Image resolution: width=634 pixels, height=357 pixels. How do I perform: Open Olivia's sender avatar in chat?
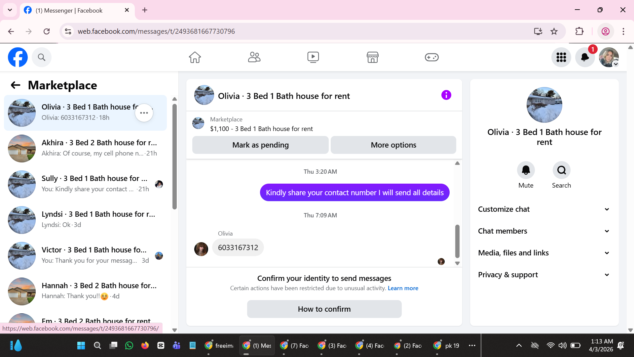201,249
